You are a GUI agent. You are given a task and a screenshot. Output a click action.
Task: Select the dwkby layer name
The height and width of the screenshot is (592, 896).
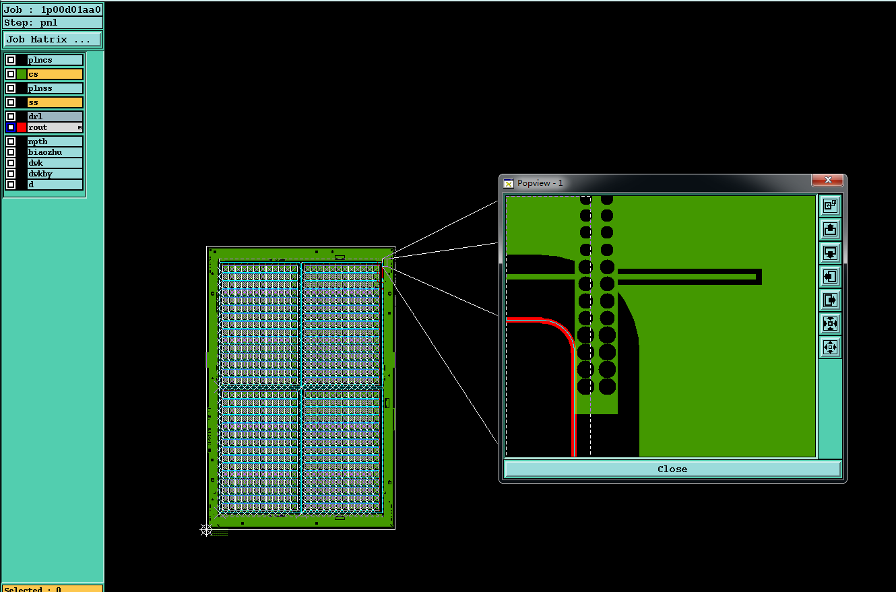coord(55,174)
